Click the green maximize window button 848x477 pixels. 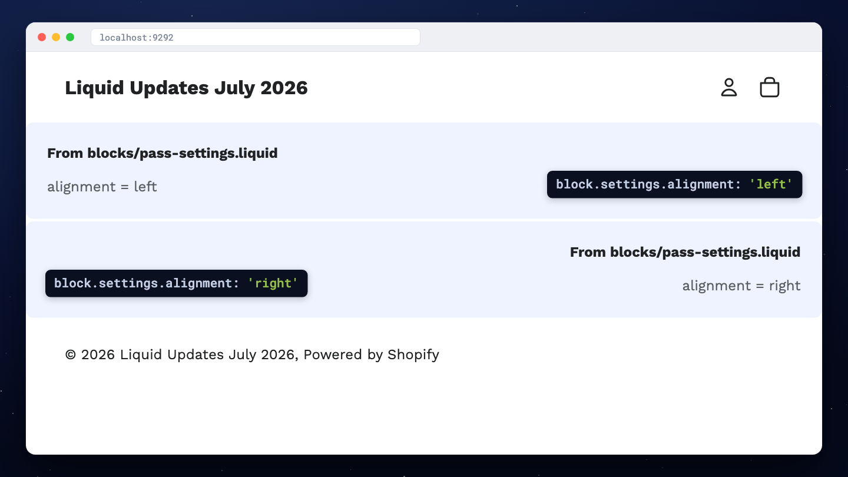(x=70, y=37)
